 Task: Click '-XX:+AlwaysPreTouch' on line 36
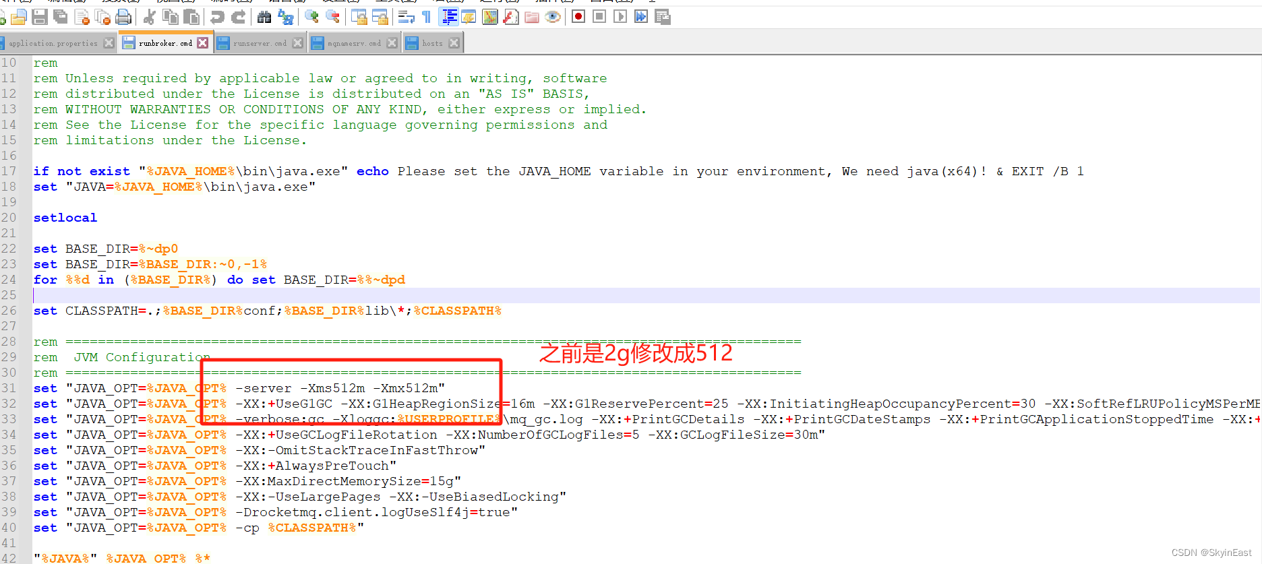(312, 466)
